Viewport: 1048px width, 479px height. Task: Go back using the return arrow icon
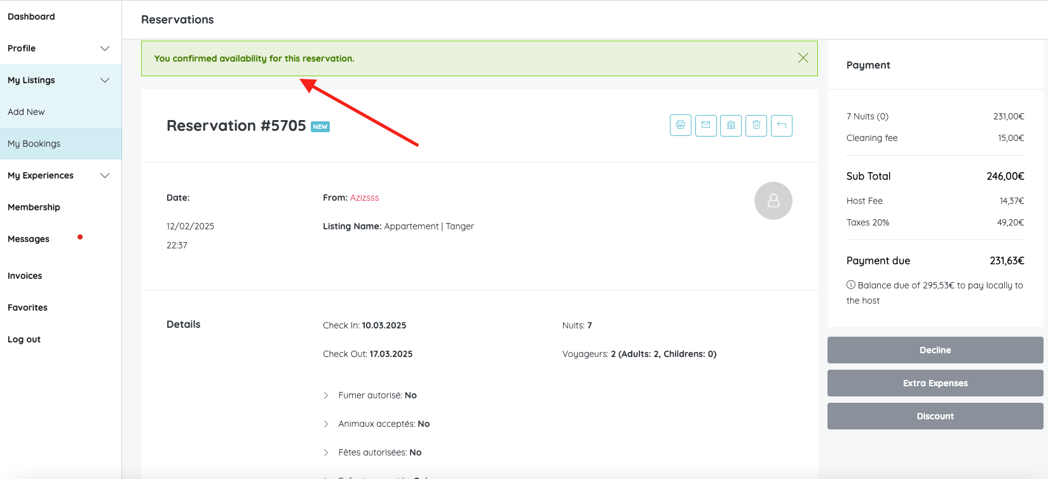point(782,125)
